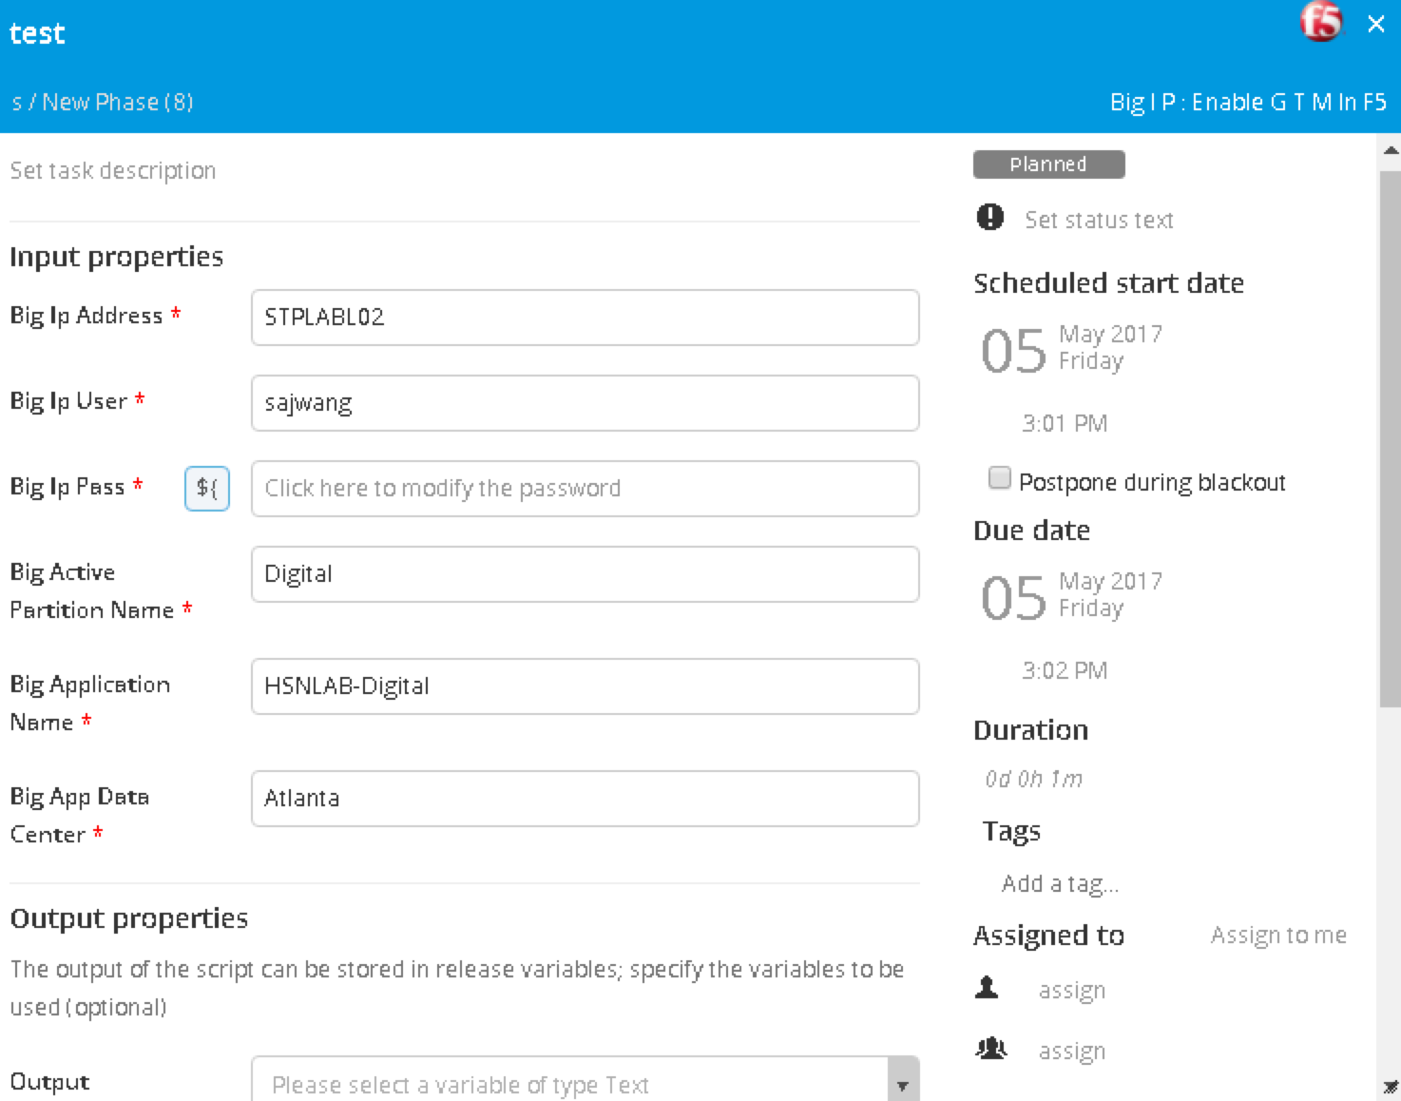Click the F5 logo icon
This screenshot has width=1401, height=1101.
click(1320, 22)
